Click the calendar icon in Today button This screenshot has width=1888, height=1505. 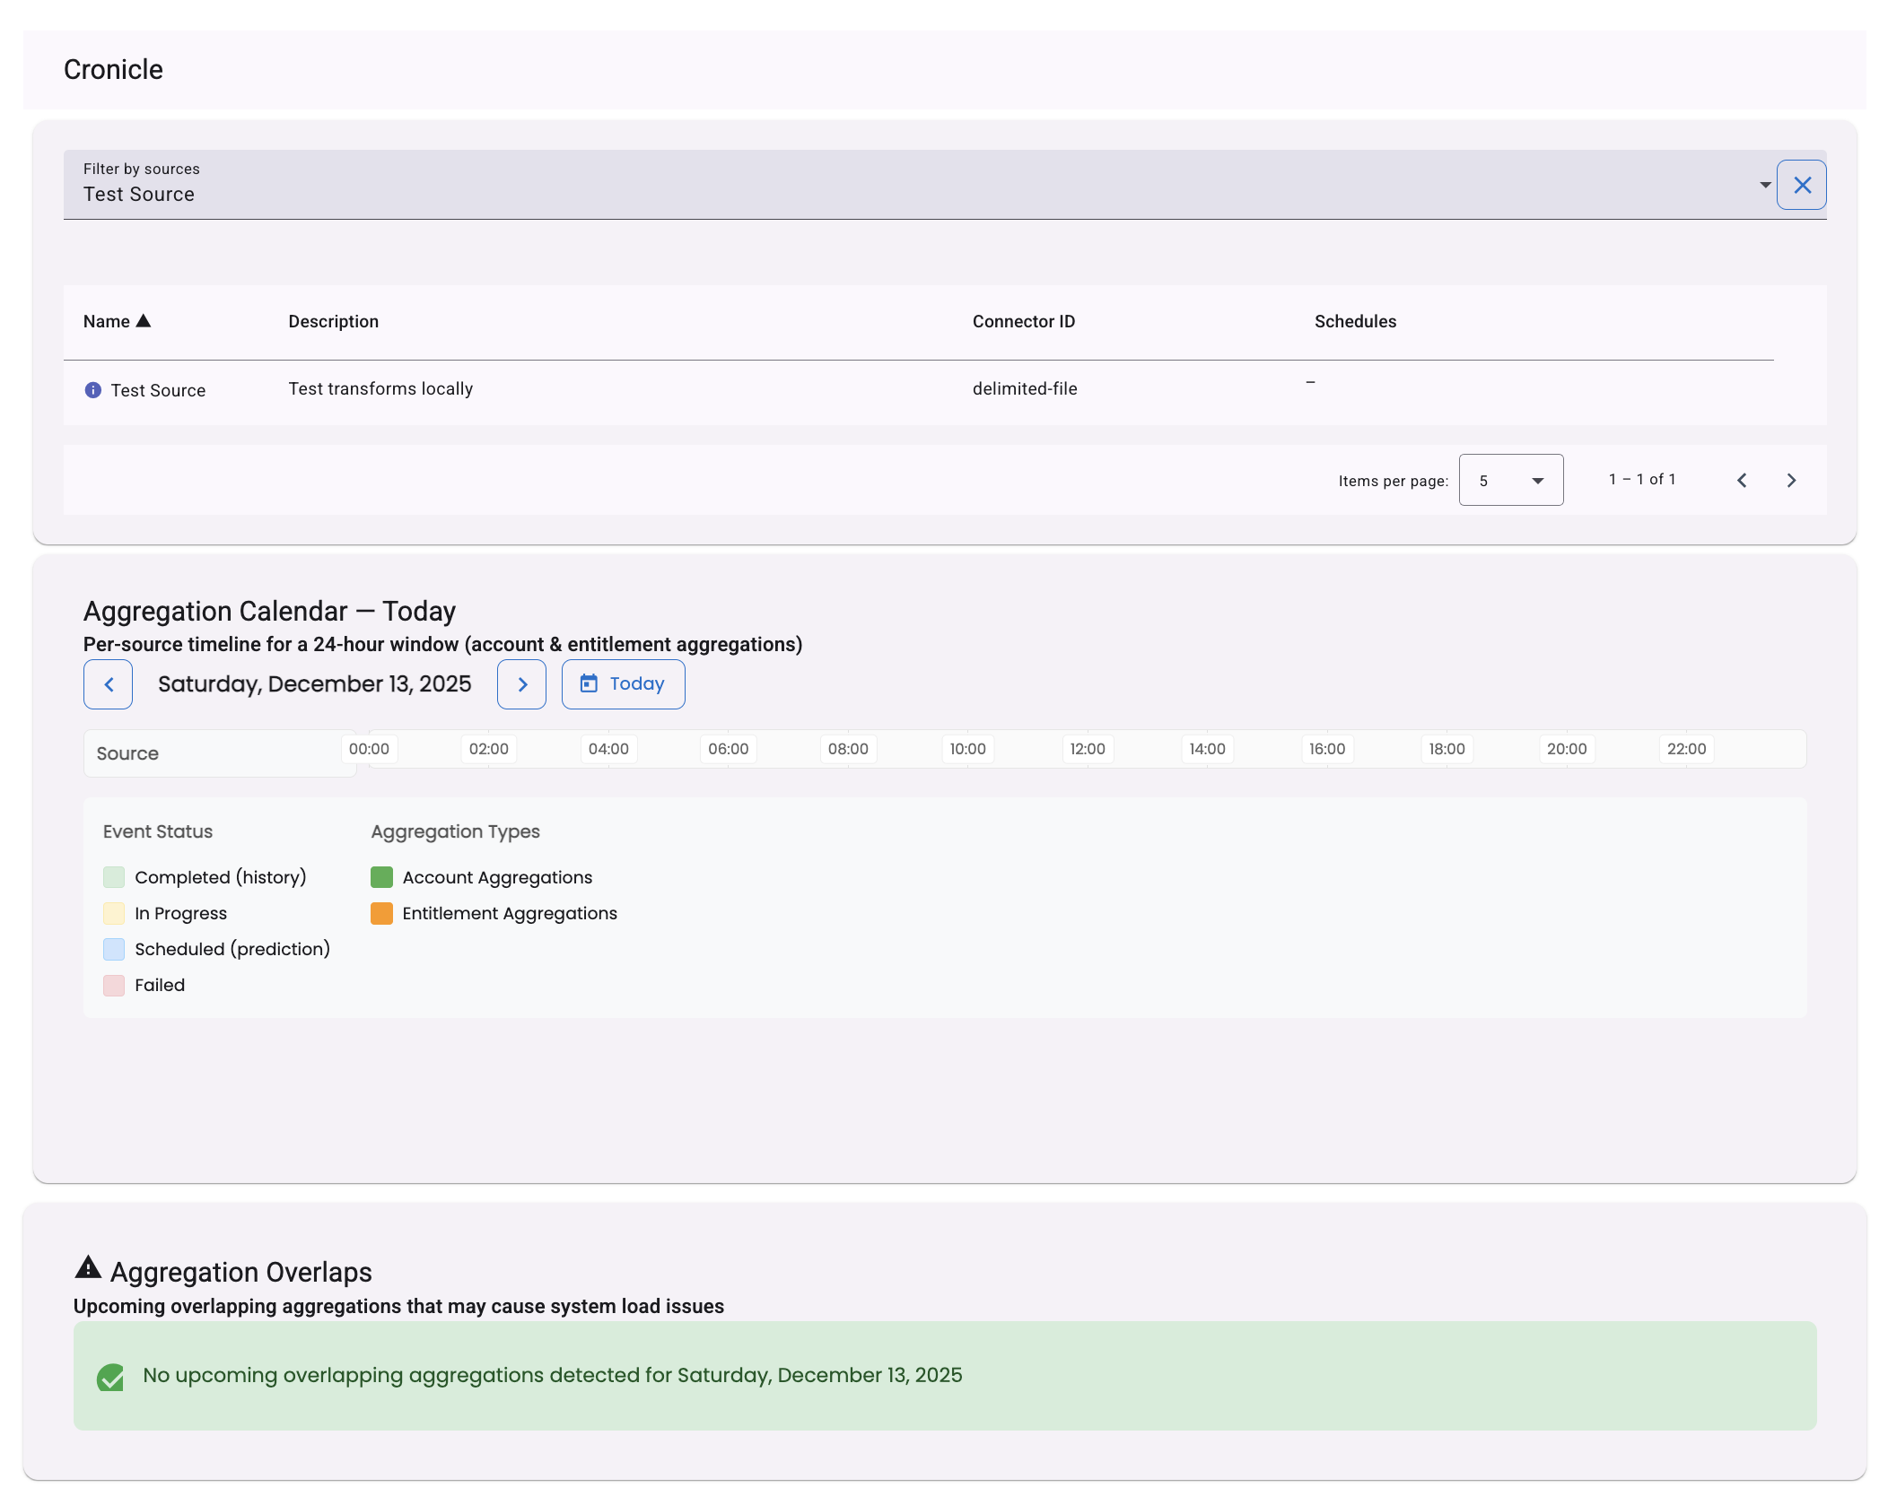(589, 683)
